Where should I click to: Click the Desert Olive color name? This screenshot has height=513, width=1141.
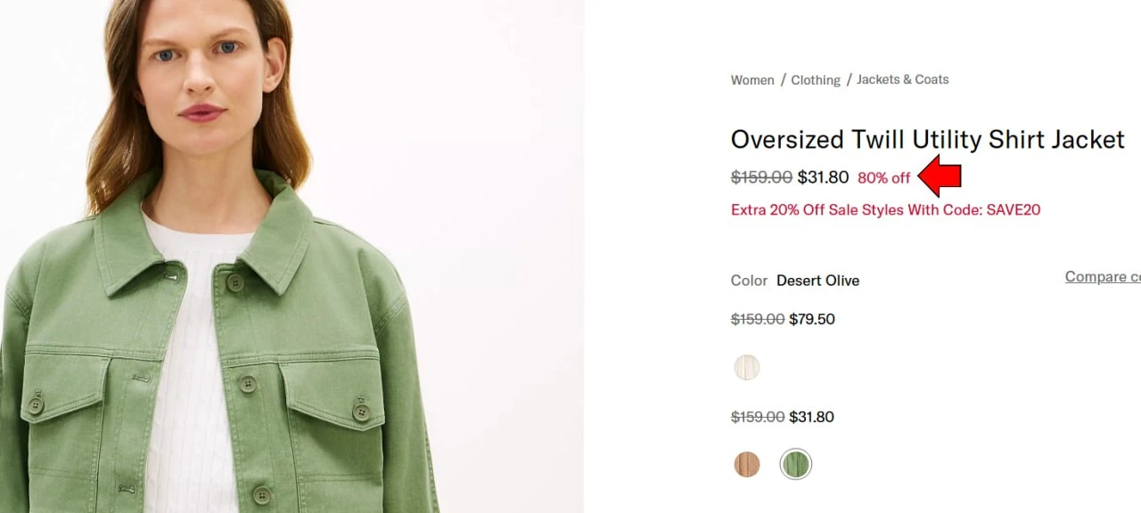[818, 281]
